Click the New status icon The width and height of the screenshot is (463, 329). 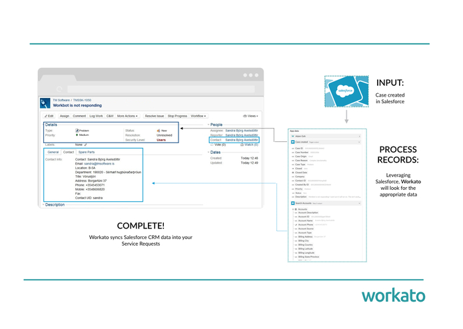(x=159, y=131)
